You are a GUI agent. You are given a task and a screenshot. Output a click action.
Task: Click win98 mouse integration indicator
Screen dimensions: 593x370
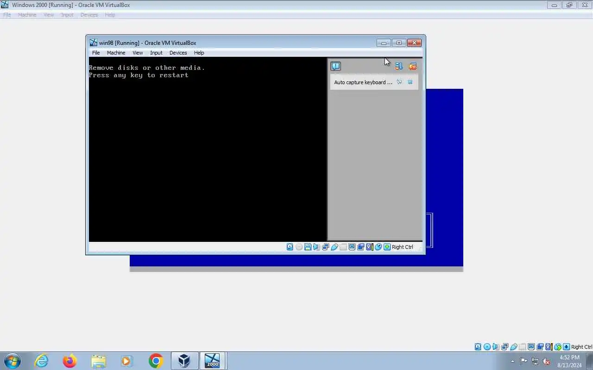(x=378, y=247)
